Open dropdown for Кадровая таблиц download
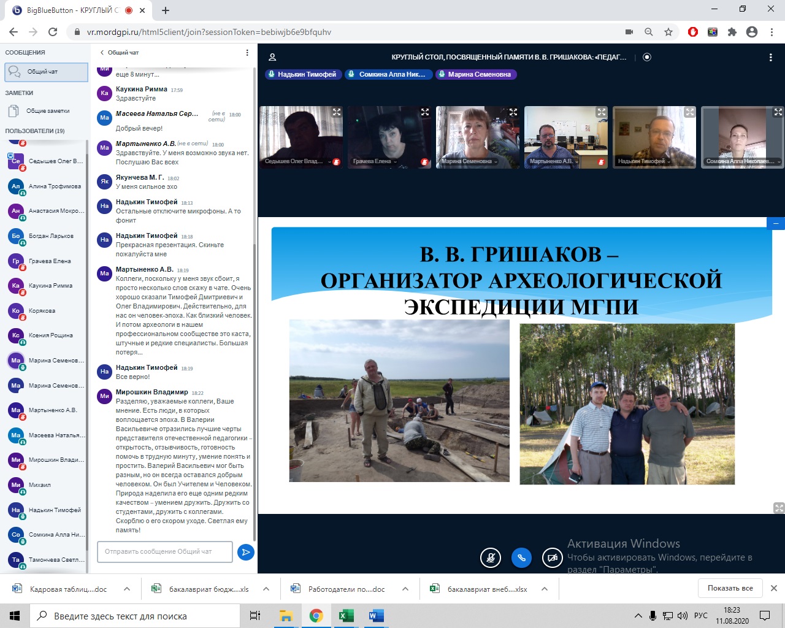Screen dimensions: 785x628 [x=127, y=589]
